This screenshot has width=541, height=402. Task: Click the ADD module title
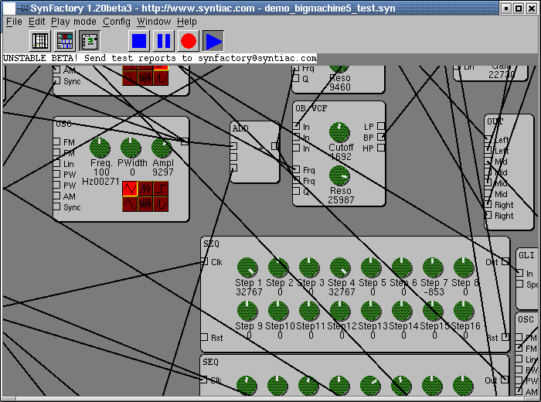tap(240, 128)
